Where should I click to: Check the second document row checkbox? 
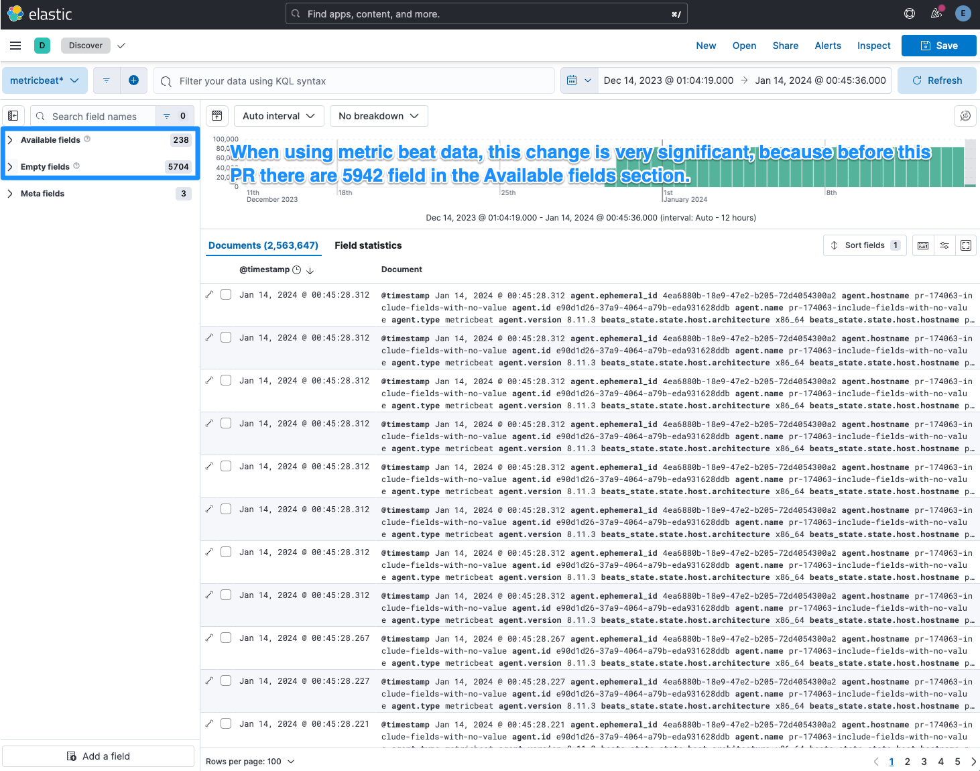[x=226, y=337]
